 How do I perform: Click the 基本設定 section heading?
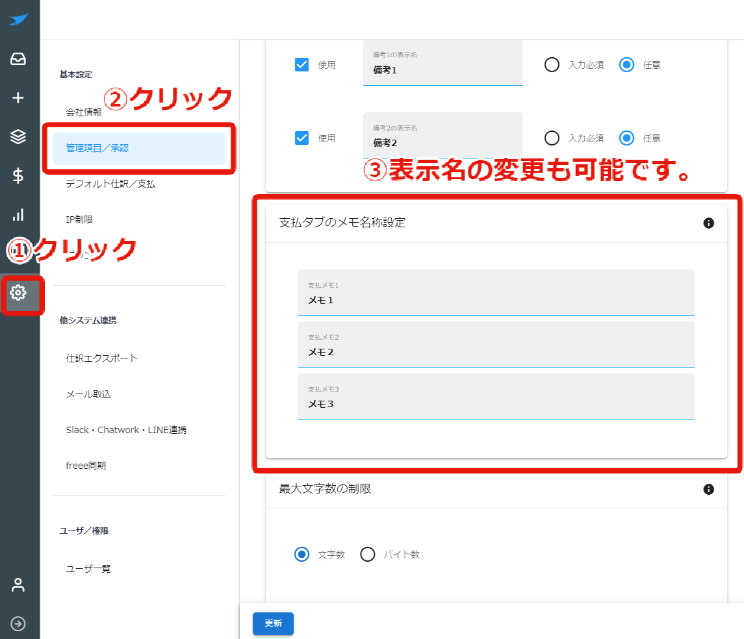(76, 75)
